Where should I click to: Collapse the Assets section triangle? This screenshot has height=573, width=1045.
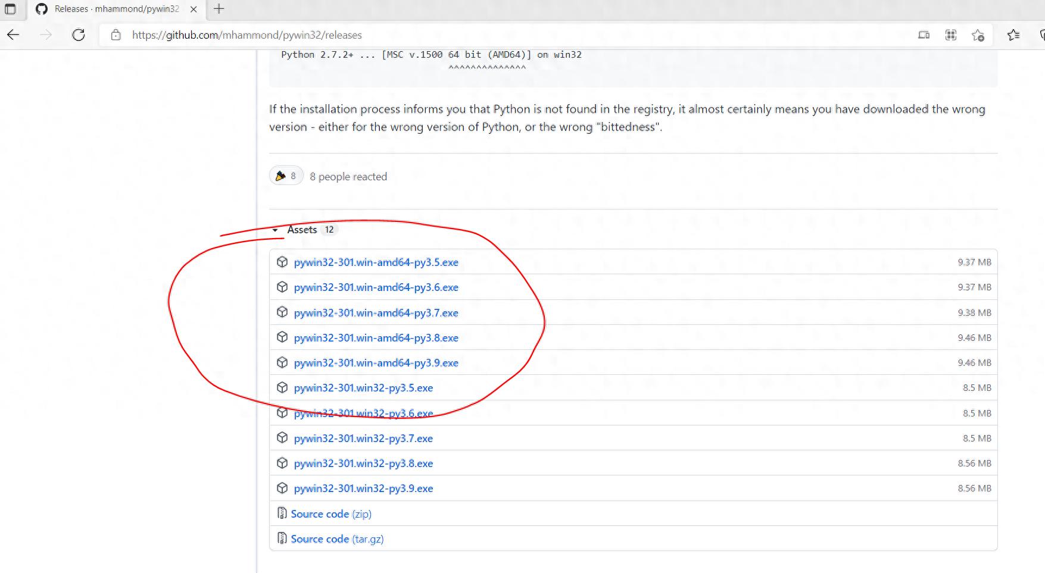click(x=275, y=230)
